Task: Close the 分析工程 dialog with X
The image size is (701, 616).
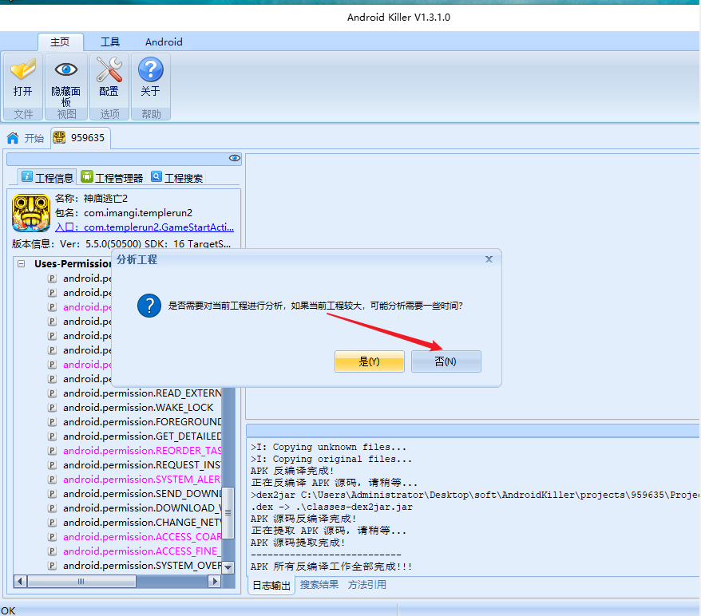Action: pyautogui.click(x=489, y=259)
